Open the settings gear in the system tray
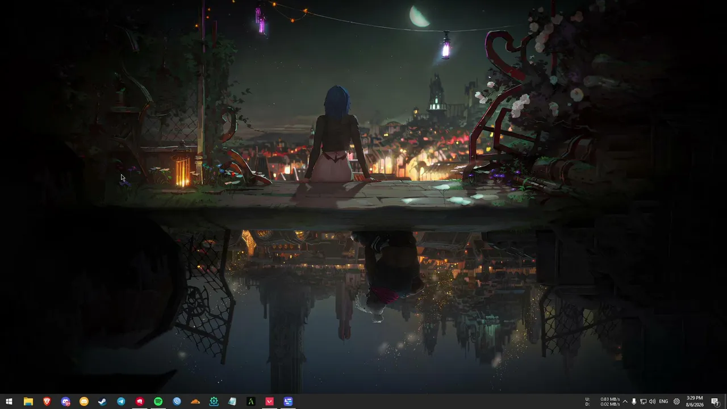This screenshot has width=727, height=409. point(676,402)
